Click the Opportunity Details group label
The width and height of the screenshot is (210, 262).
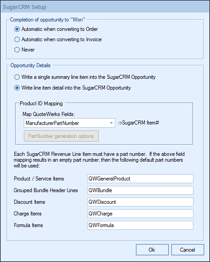click(31, 65)
